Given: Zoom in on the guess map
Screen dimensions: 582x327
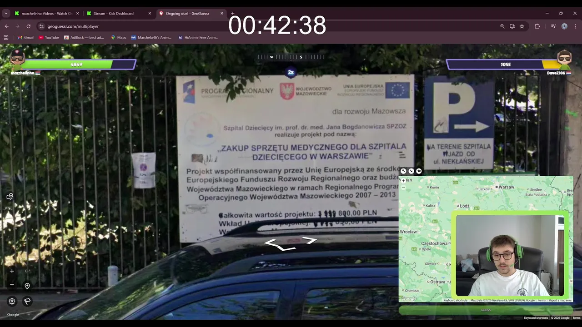Looking at the screenshot, I should tap(403, 181).
